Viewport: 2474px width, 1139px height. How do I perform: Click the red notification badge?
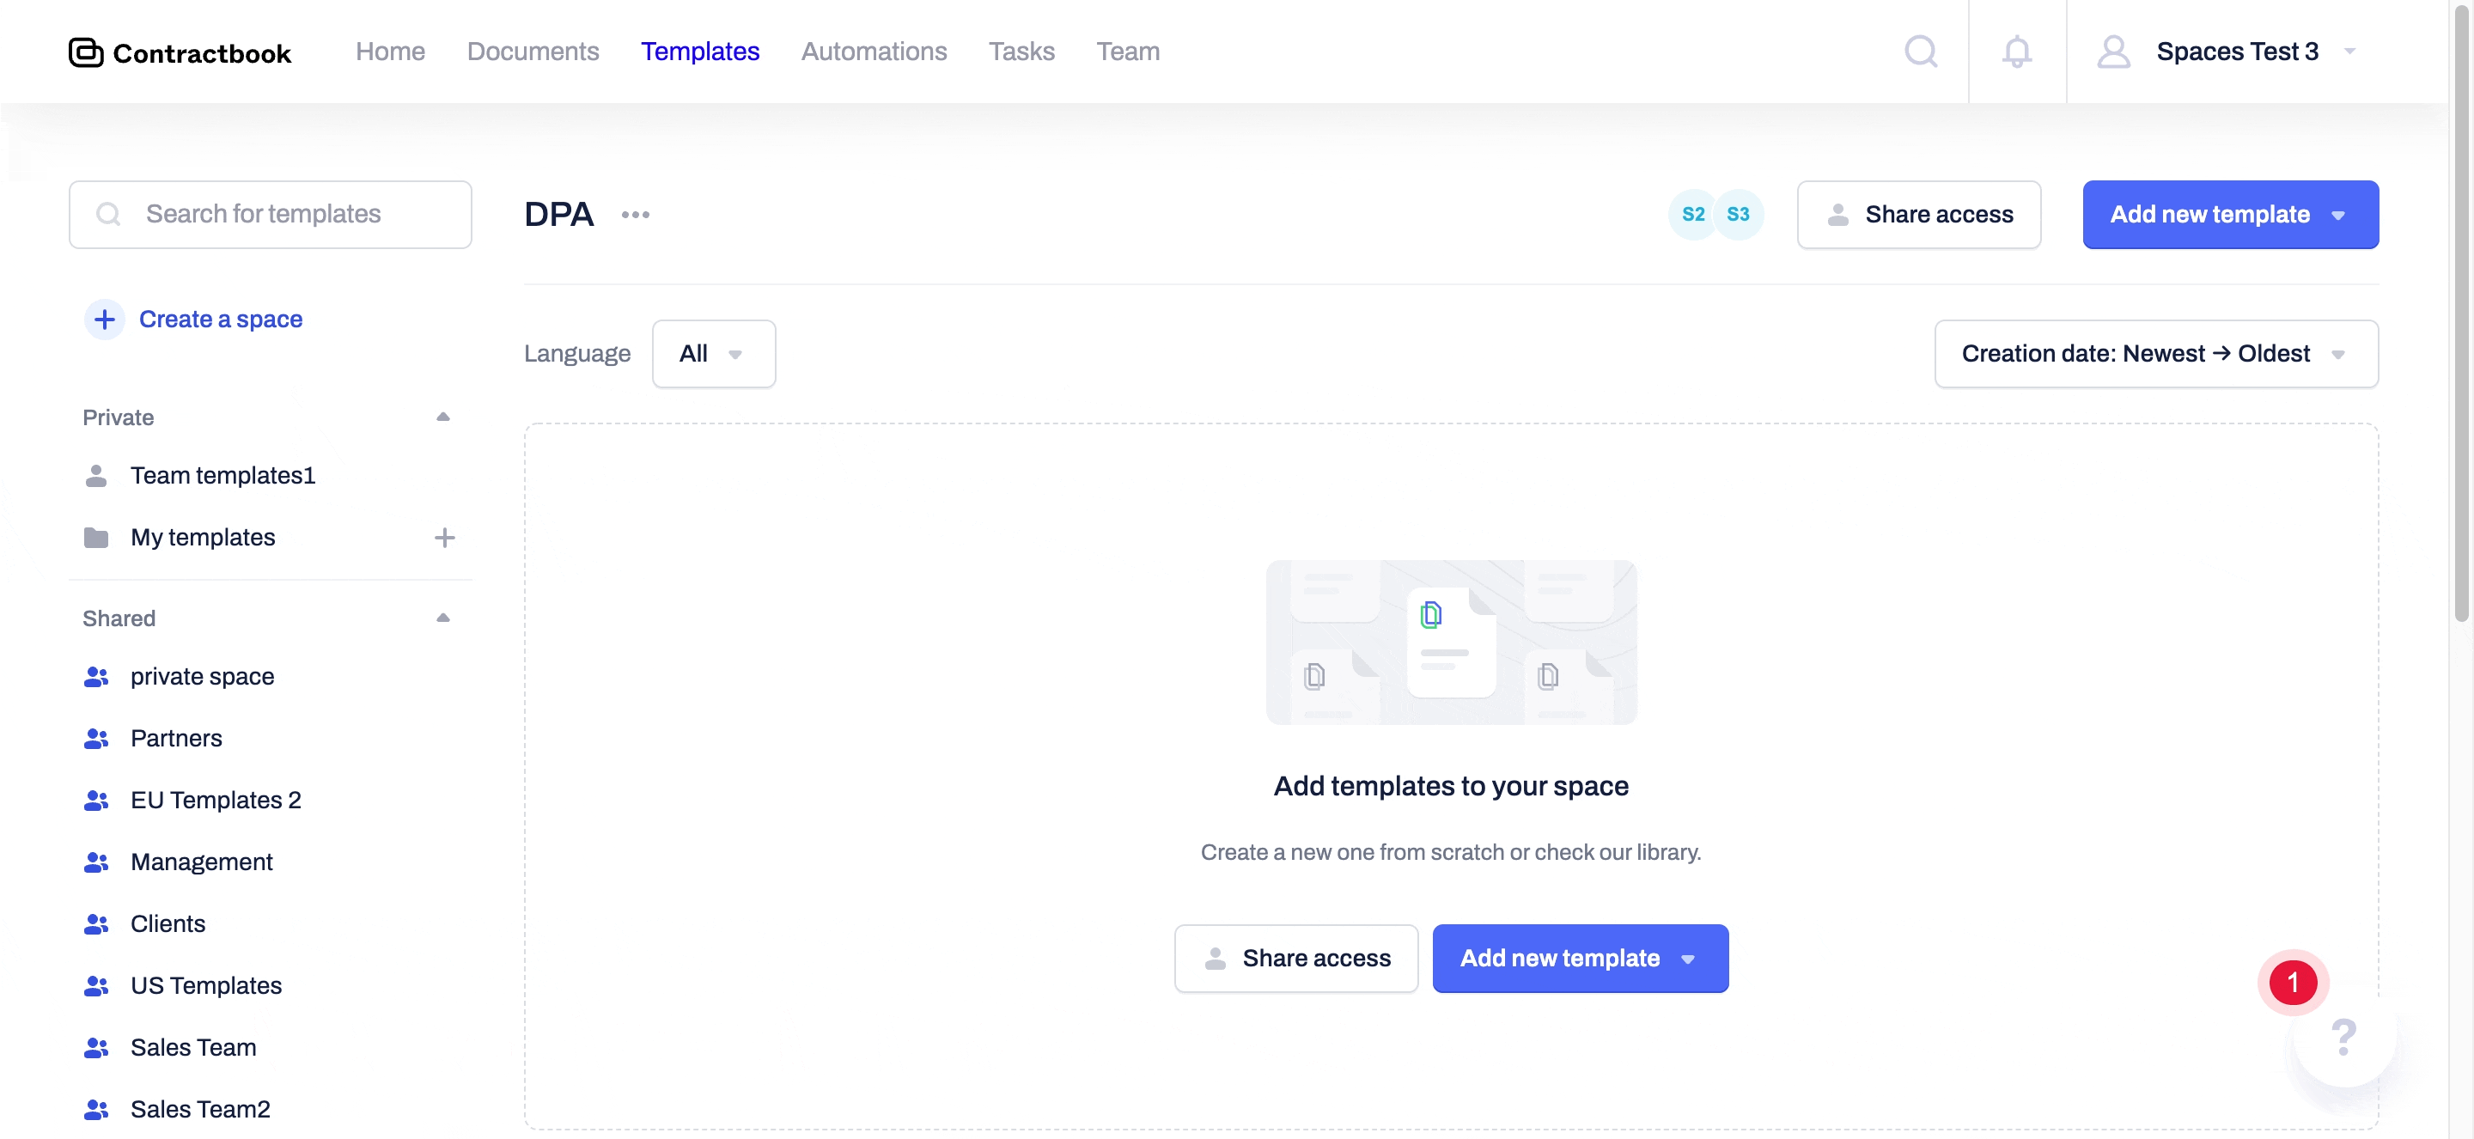click(2293, 982)
